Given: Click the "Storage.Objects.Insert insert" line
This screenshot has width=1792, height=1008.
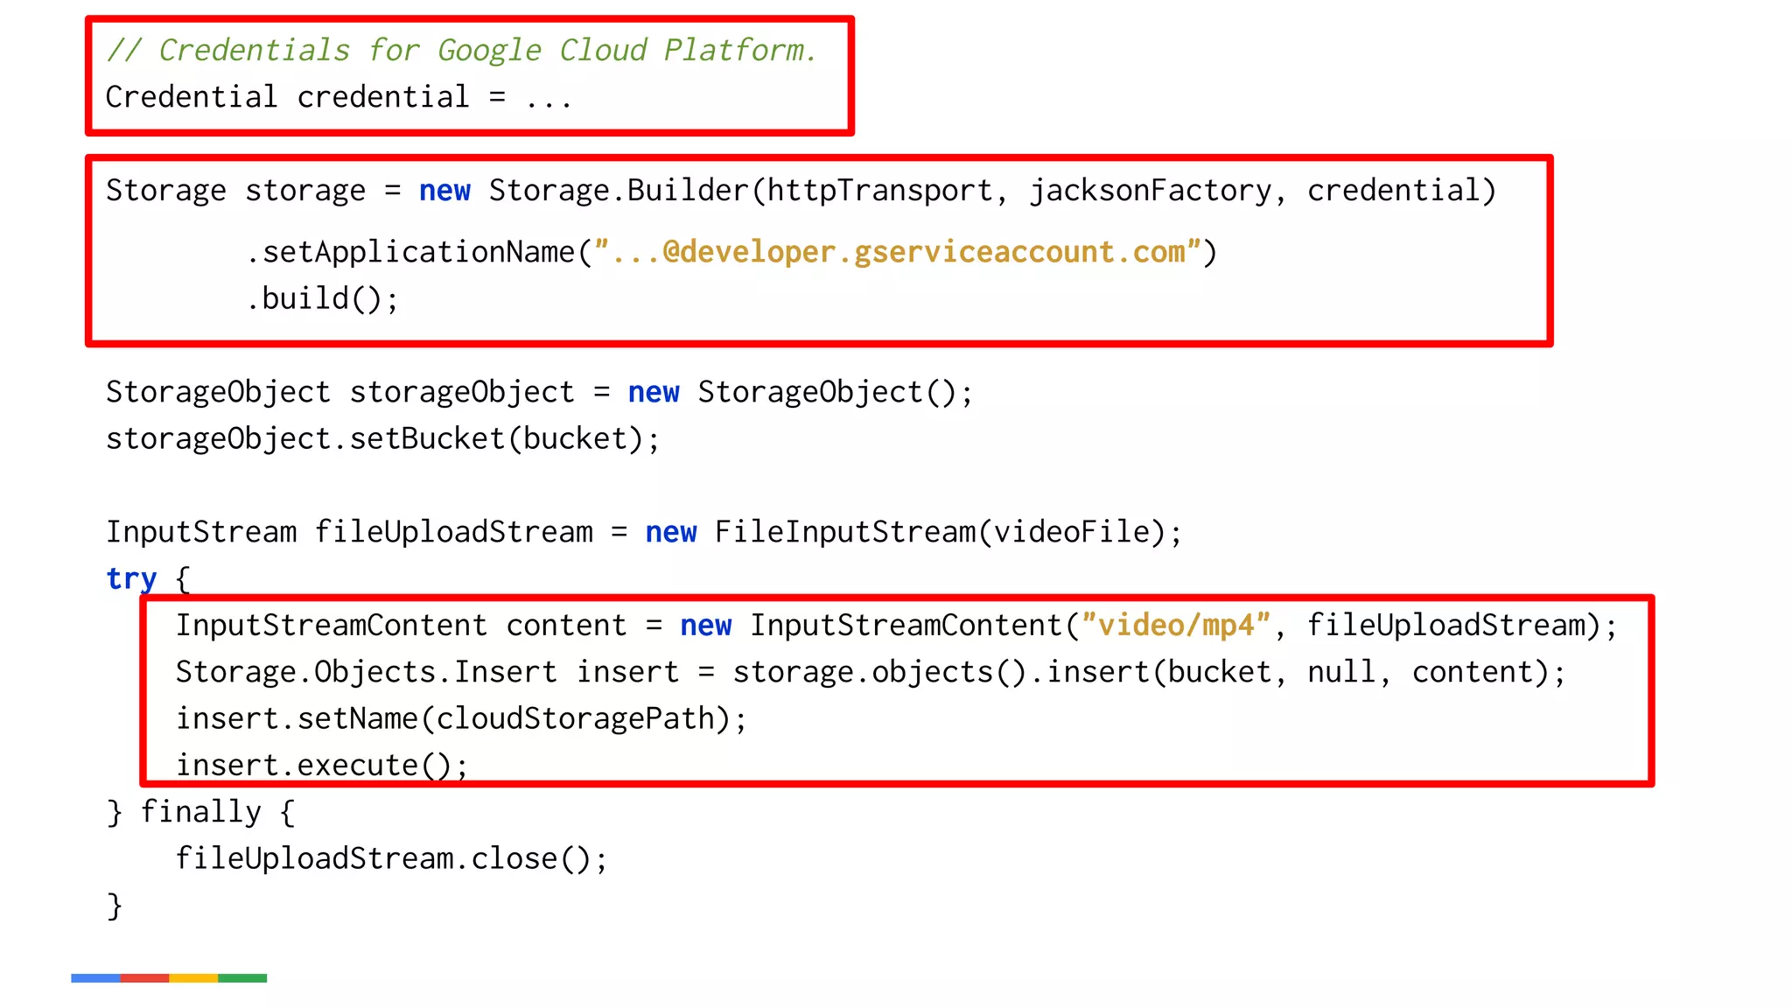Looking at the screenshot, I should pyautogui.click(x=871, y=672).
